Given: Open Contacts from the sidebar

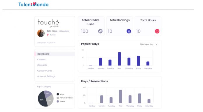Looking at the screenshot, I should point(42,65).
